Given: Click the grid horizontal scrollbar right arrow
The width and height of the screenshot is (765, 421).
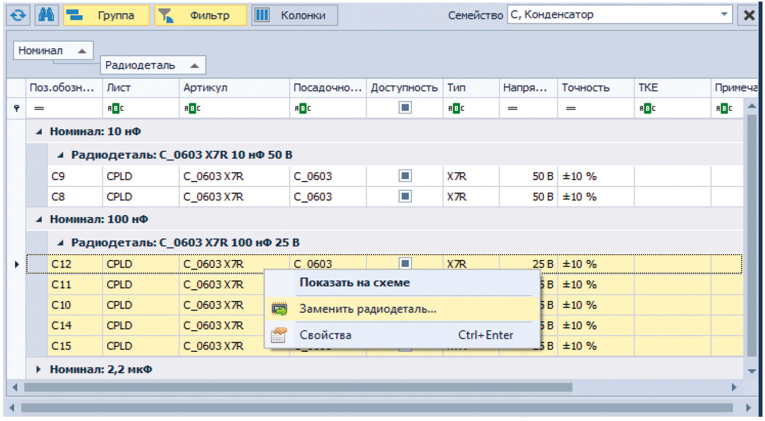Looking at the screenshot, I should 734,387.
